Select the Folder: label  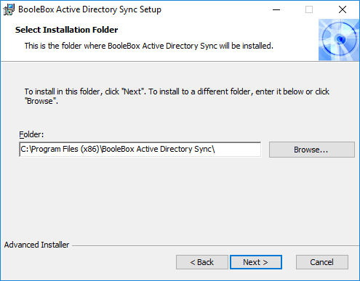pos(31,134)
